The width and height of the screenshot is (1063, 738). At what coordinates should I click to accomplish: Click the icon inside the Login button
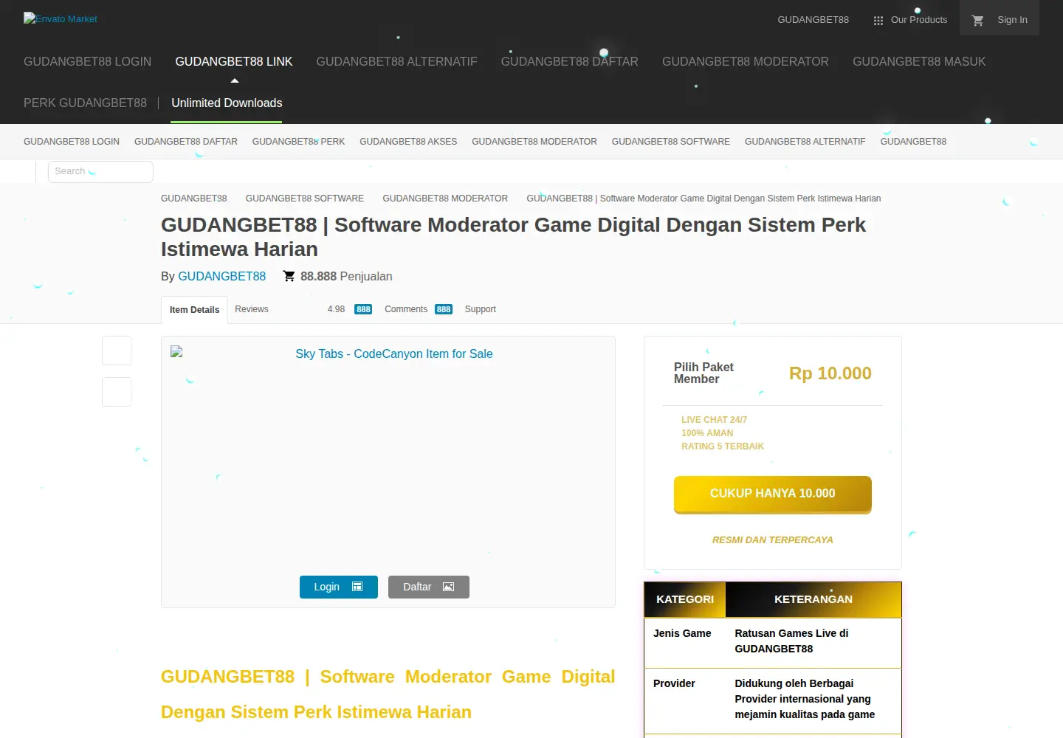click(x=357, y=587)
